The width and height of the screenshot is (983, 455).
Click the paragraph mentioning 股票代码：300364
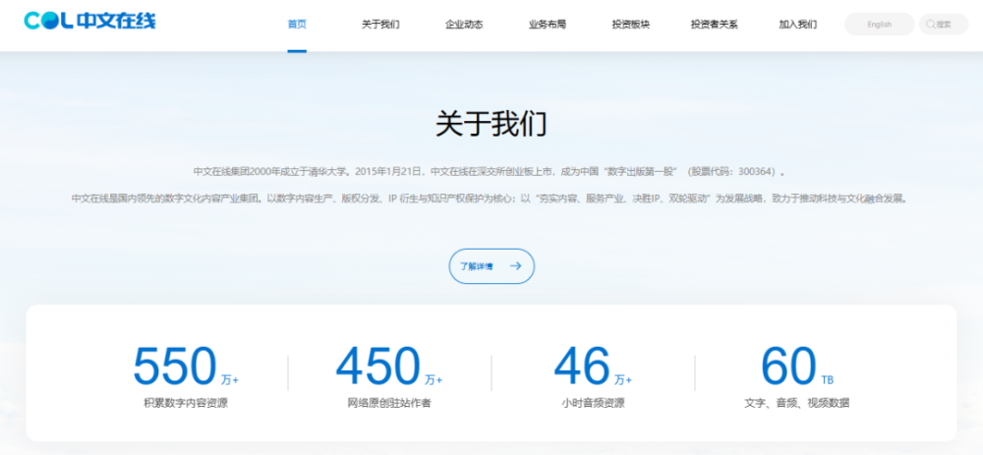(x=490, y=171)
